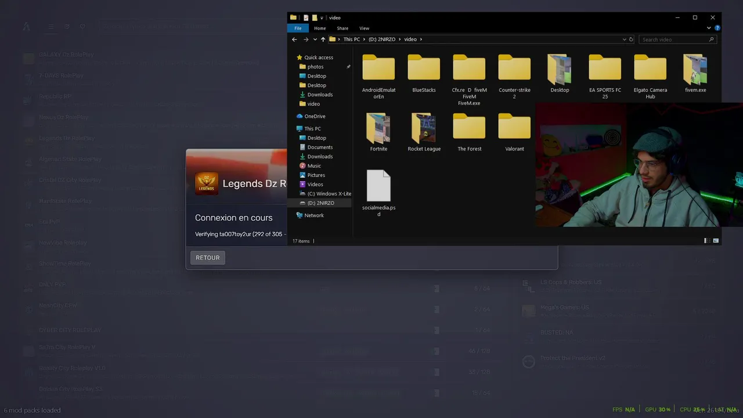Click the chevron after This PC in path
Image resolution: width=743 pixels, height=418 pixels.
[x=364, y=39]
